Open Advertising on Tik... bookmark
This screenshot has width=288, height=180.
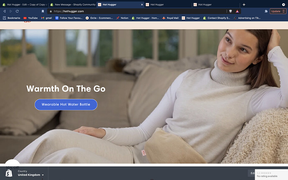[x=247, y=18]
